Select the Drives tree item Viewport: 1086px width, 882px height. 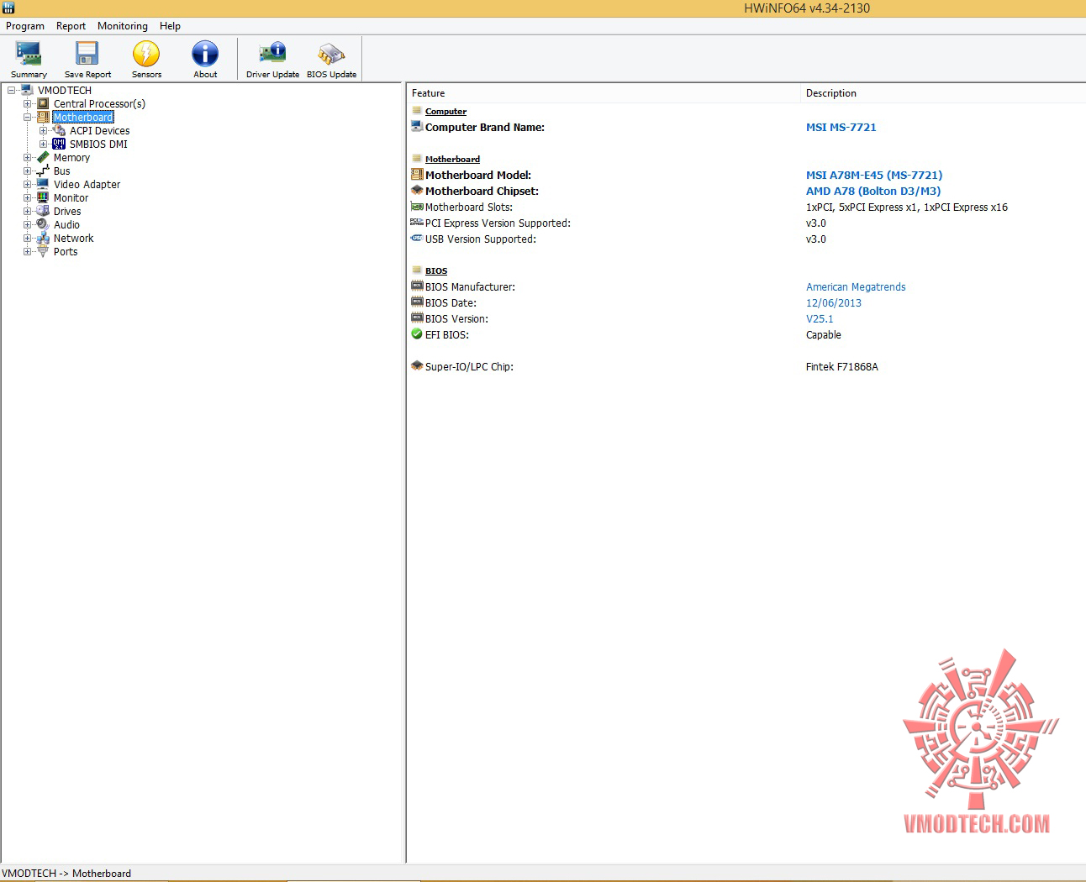coord(67,212)
